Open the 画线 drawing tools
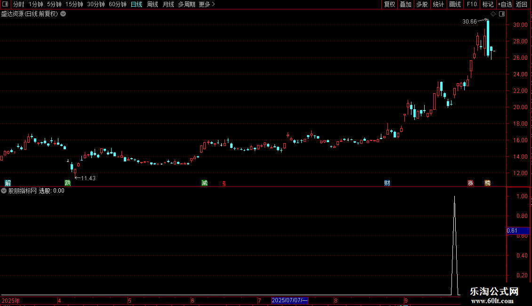The image size is (532, 306). (x=455, y=4)
